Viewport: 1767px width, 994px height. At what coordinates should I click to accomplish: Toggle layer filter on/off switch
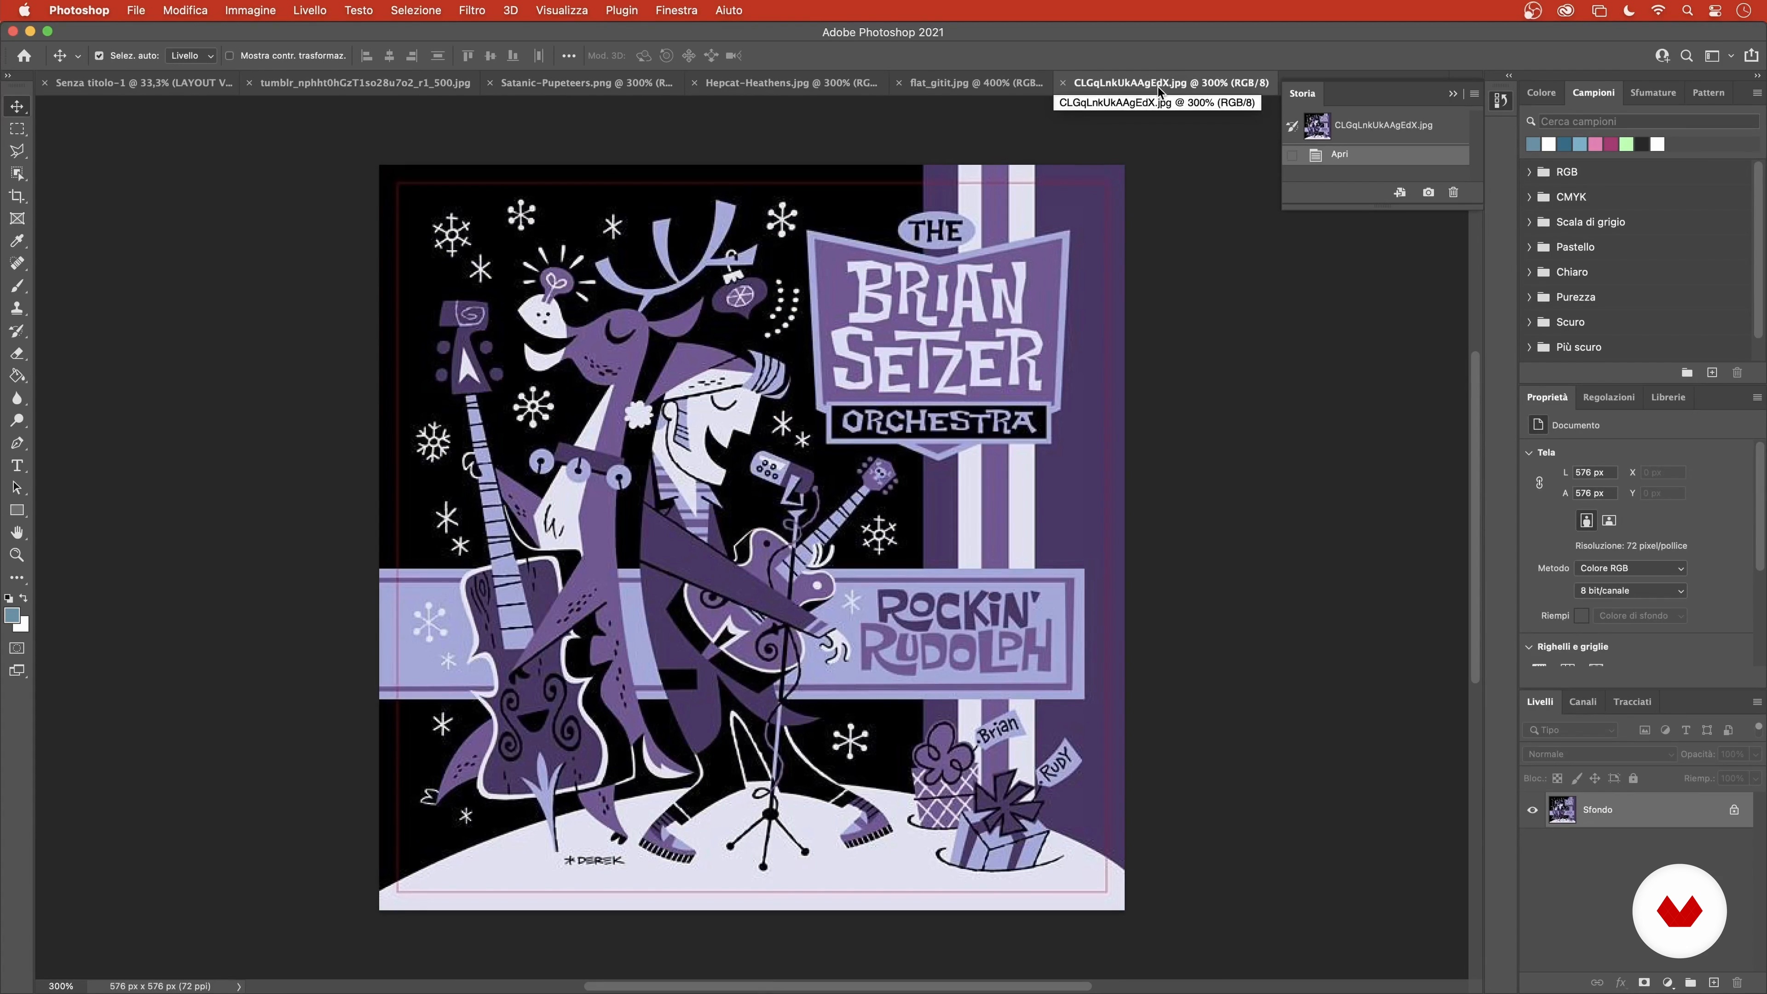(x=1757, y=727)
